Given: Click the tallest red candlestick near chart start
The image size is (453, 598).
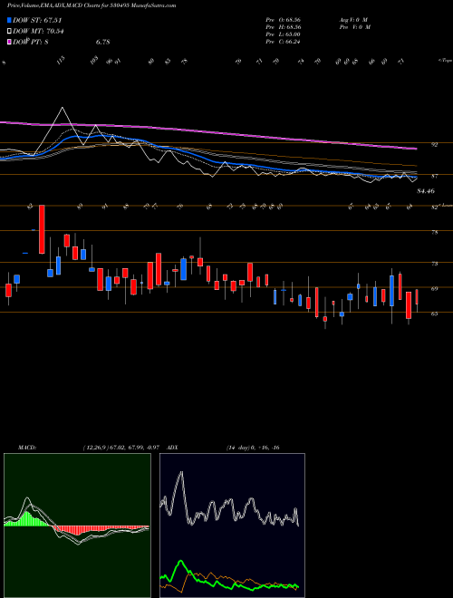Looking at the screenshot, I should point(42,229).
